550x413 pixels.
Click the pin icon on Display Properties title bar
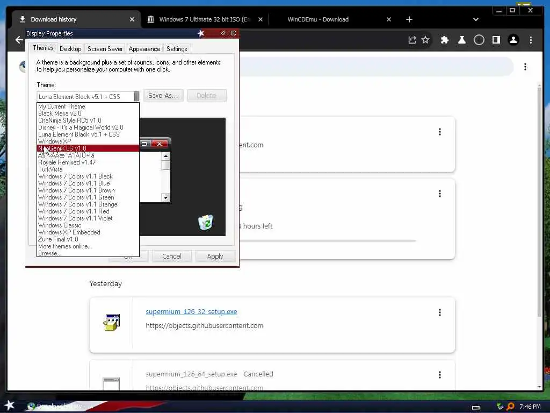(x=223, y=33)
